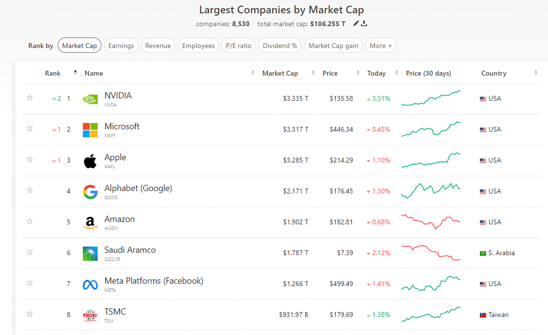
Task: Click the TSMC logo icon
Action: 90,315
